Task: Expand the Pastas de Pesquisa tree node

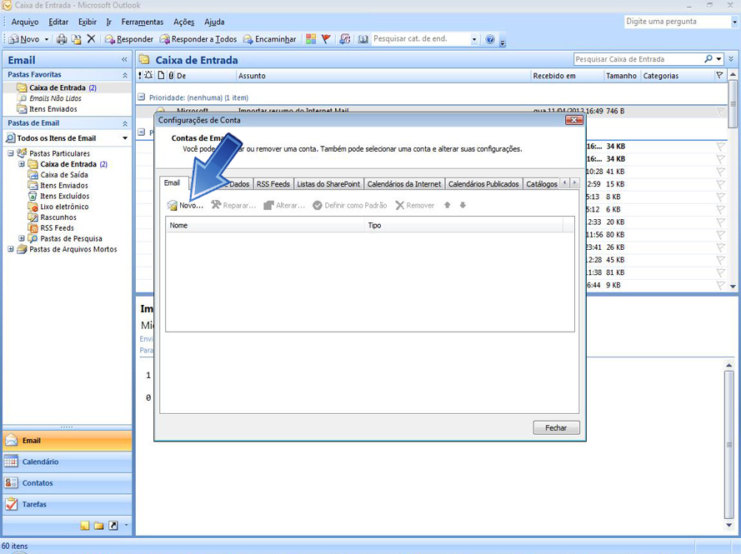Action: 22,238
